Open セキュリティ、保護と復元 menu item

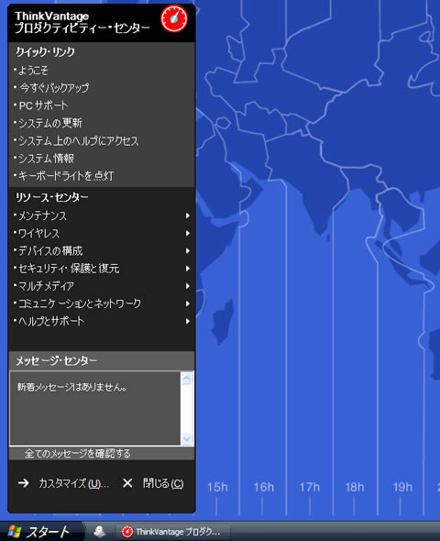(x=67, y=269)
